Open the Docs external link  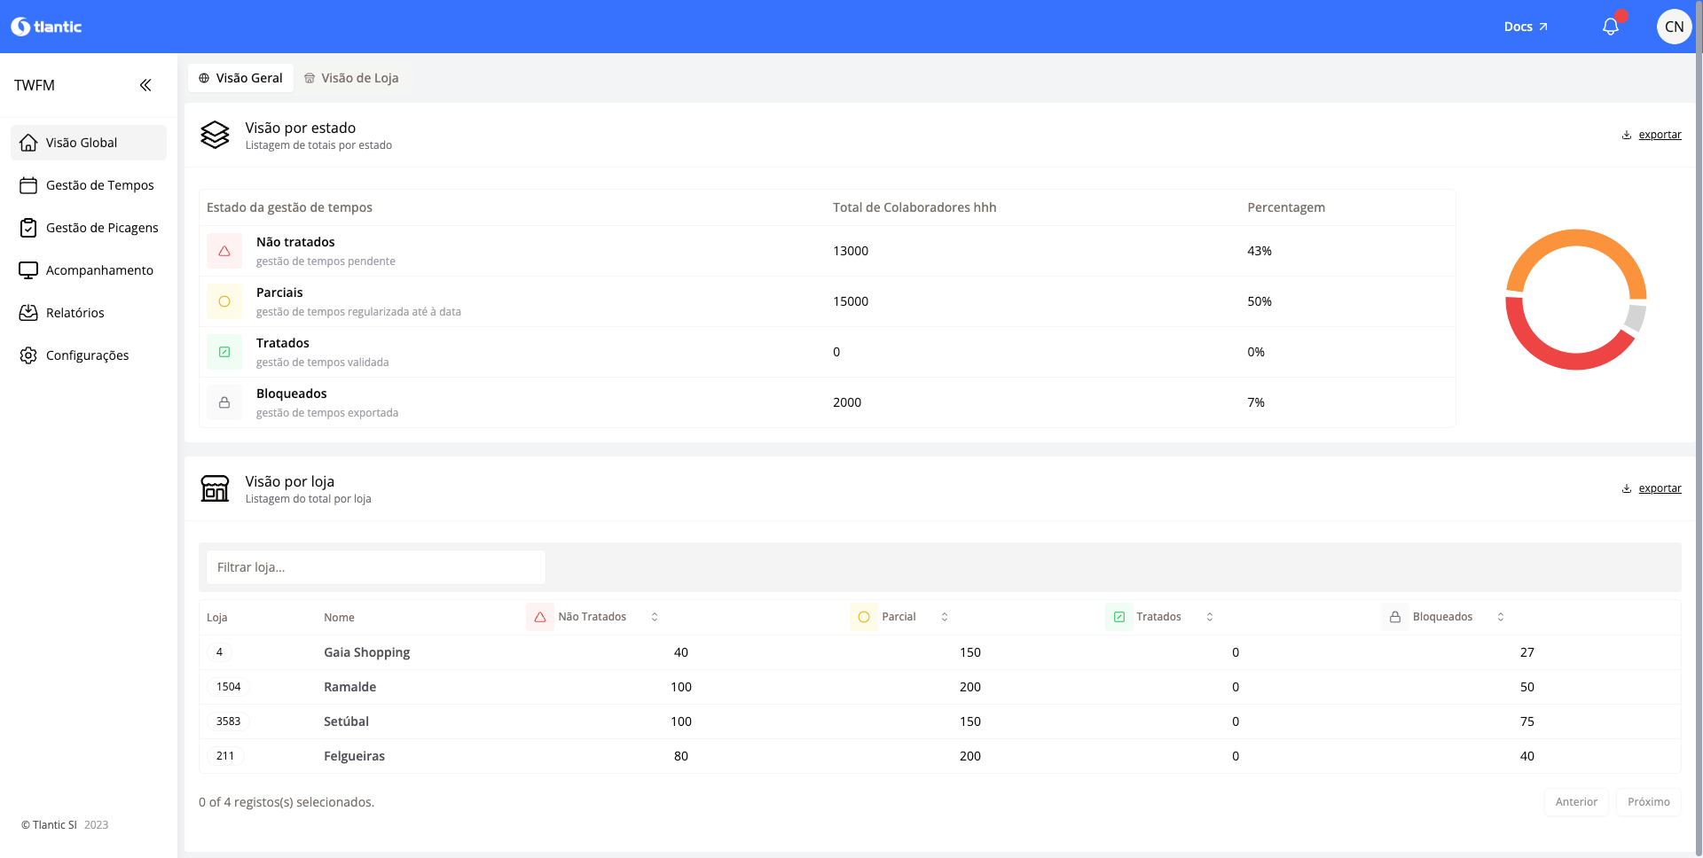(x=1525, y=27)
